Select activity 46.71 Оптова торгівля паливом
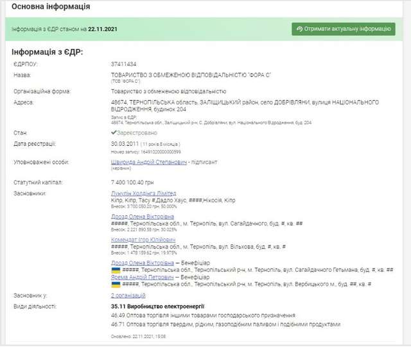This screenshot has width=411, height=347. click(219, 325)
